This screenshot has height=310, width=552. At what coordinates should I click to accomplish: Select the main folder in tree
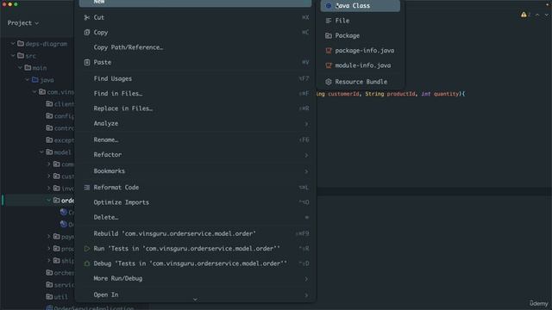(40, 67)
